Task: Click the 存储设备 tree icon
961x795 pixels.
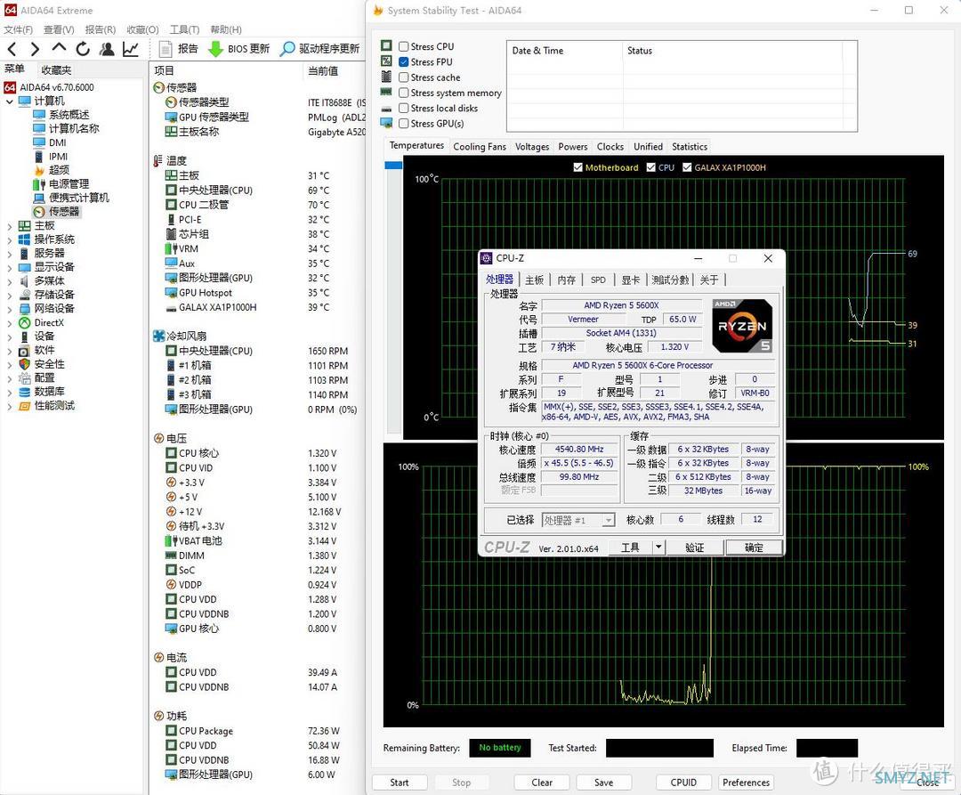Action: click(x=25, y=295)
